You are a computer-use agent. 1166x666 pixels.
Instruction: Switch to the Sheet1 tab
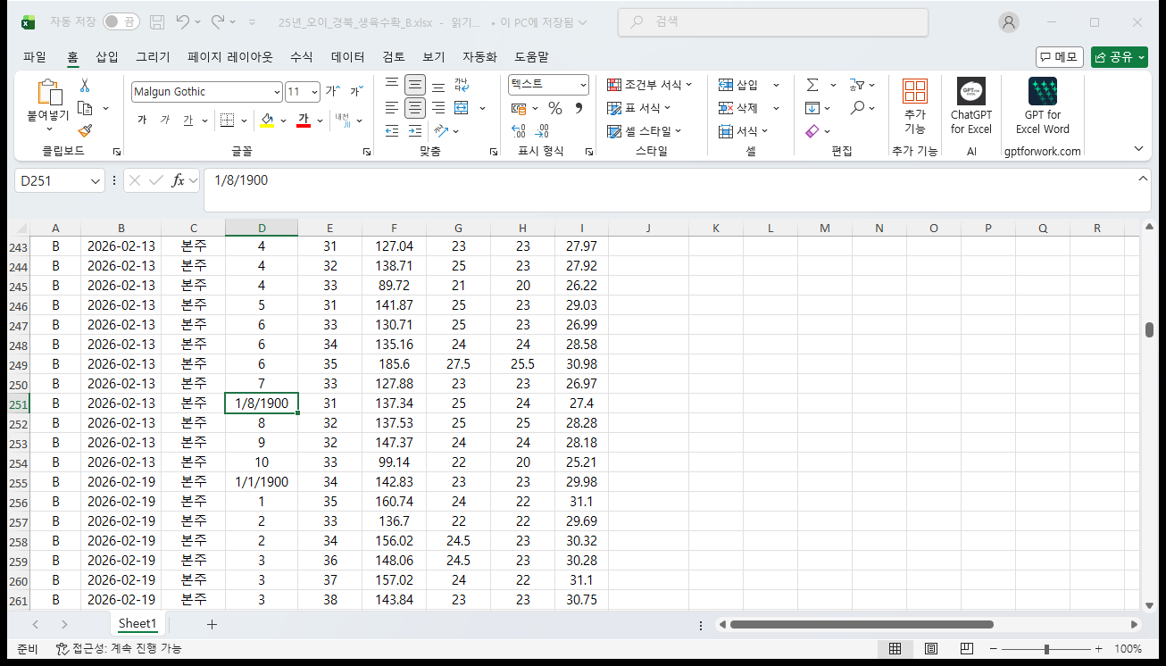coord(137,624)
